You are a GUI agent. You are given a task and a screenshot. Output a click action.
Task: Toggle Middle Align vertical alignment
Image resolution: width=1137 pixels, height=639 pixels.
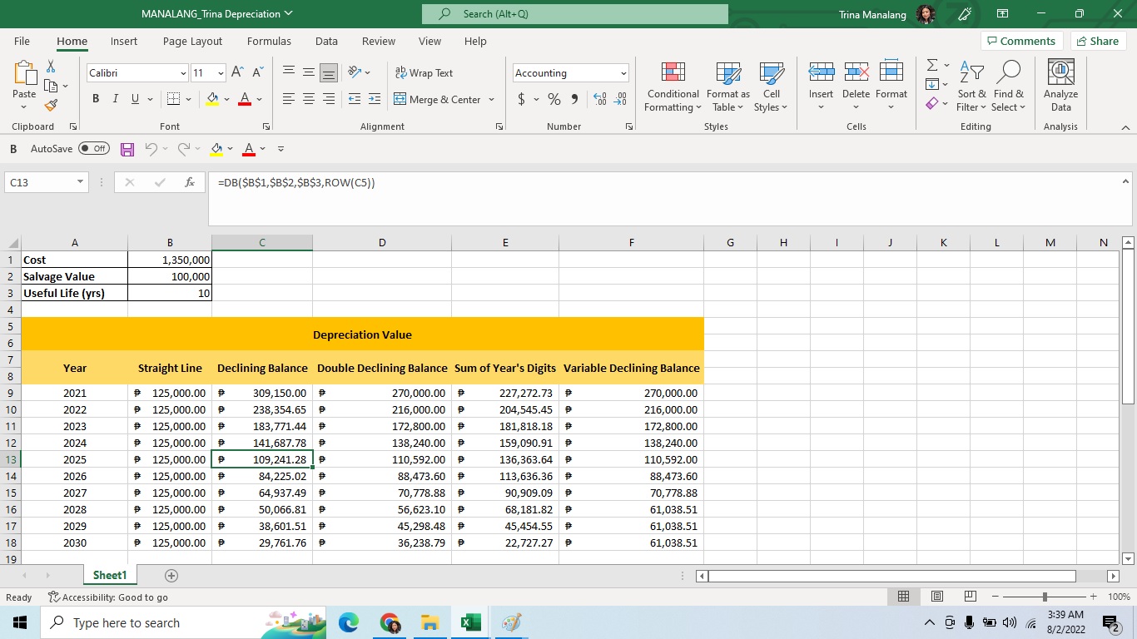coord(309,72)
